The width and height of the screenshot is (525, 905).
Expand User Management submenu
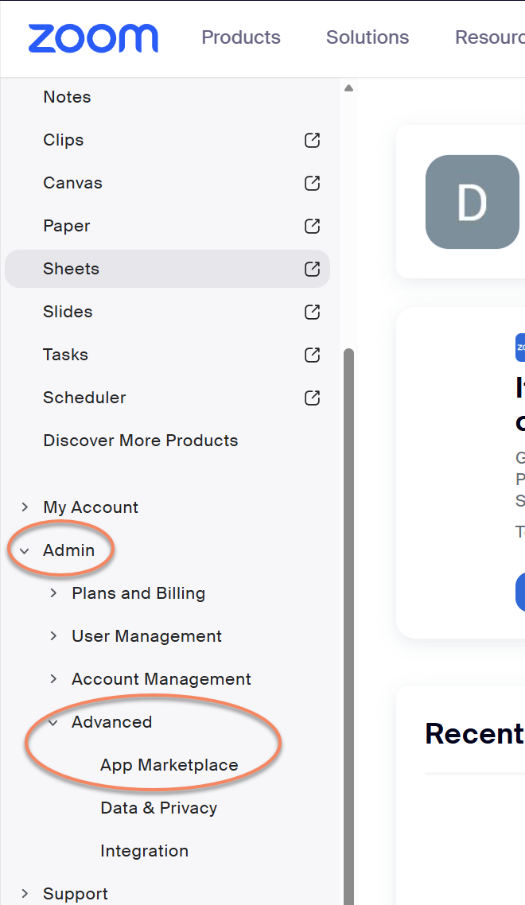point(54,635)
